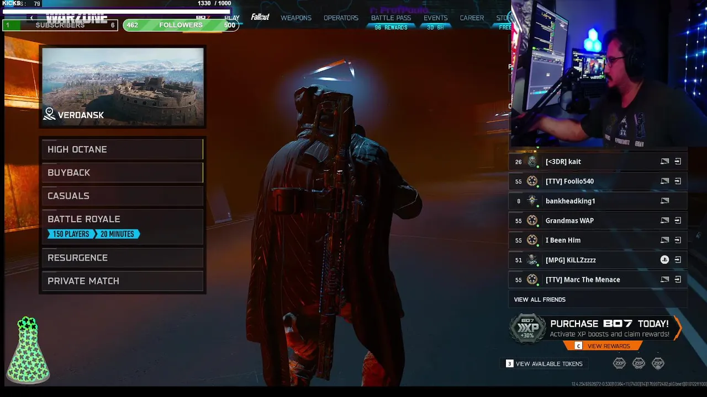Screen dimensions: 707x397
Task: Click the streamer webcam feed
Action: pyautogui.click(x=609, y=74)
